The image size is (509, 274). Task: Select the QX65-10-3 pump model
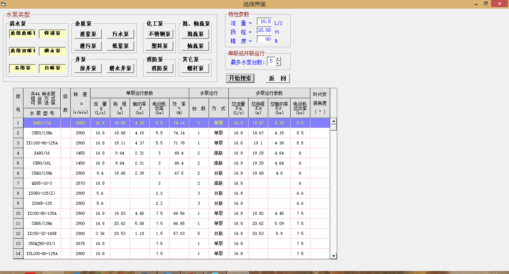42,183
